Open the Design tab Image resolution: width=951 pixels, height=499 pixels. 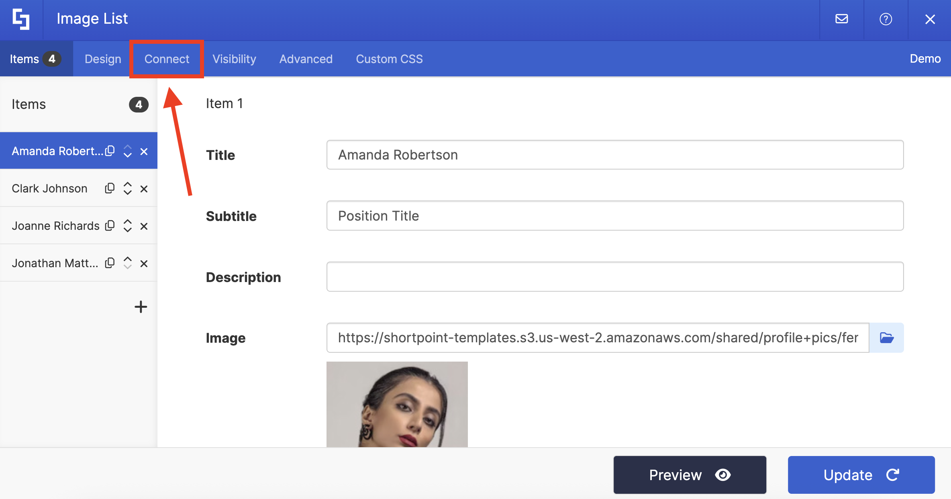point(103,59)
